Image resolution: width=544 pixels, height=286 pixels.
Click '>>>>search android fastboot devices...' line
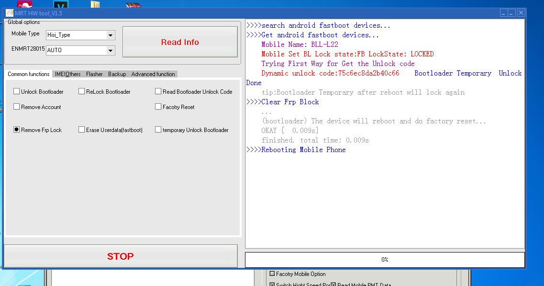pyautogui.click(x=318, y=25)
